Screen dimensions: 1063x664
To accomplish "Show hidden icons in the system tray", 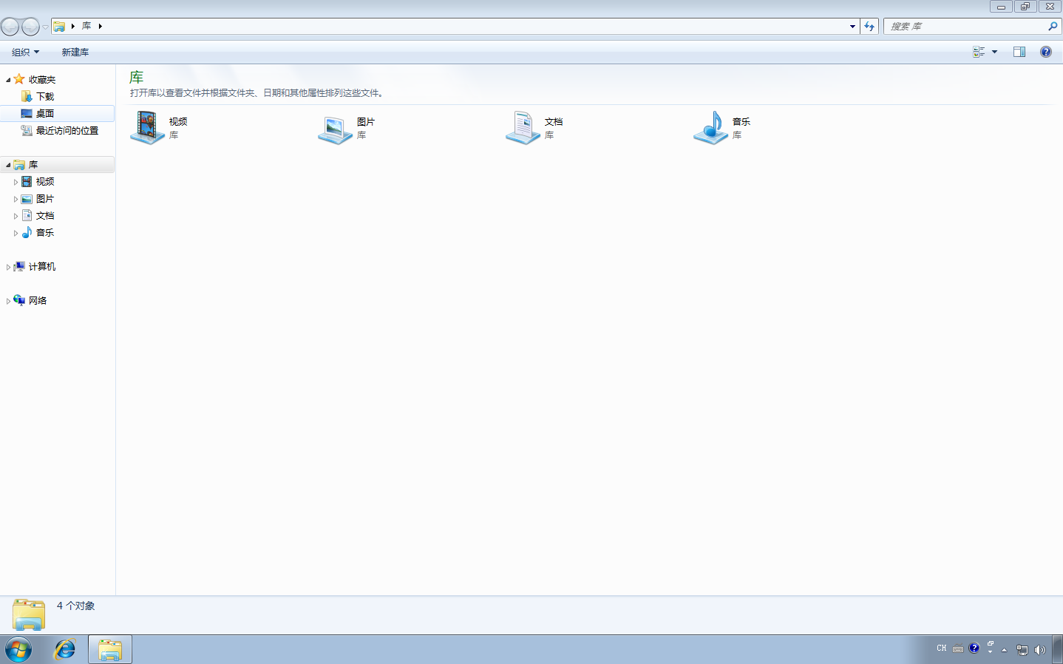I will point(1004,650).
